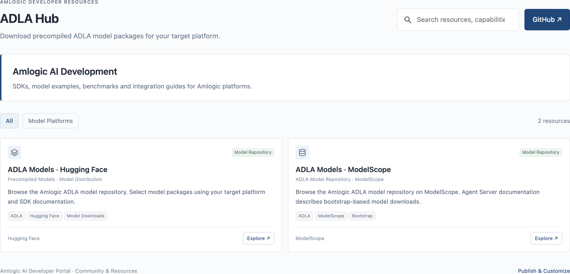
Task: Click the Model Downloads tag
Action: [x=85, y=216]
